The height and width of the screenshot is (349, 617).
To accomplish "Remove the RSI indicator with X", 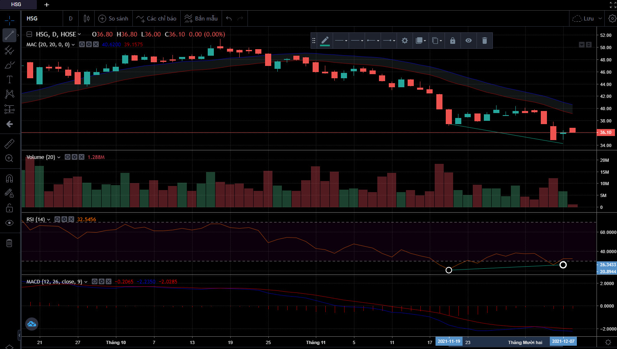I will pyautogui.click(x=71, y=219).
